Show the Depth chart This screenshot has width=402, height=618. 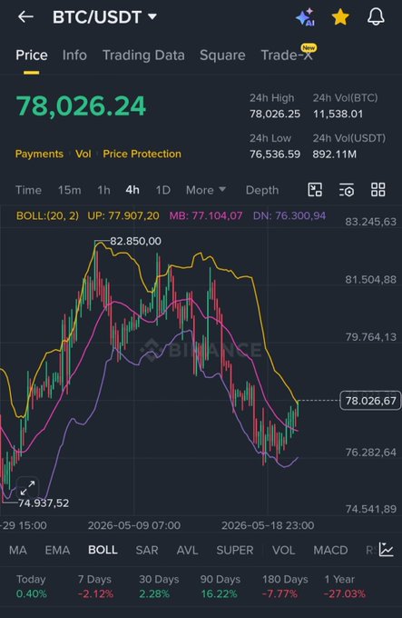(262, 190)
